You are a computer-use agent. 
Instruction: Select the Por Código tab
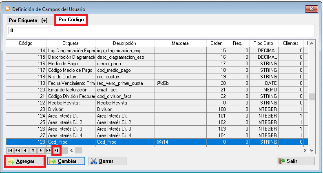(x=71, y=20)
